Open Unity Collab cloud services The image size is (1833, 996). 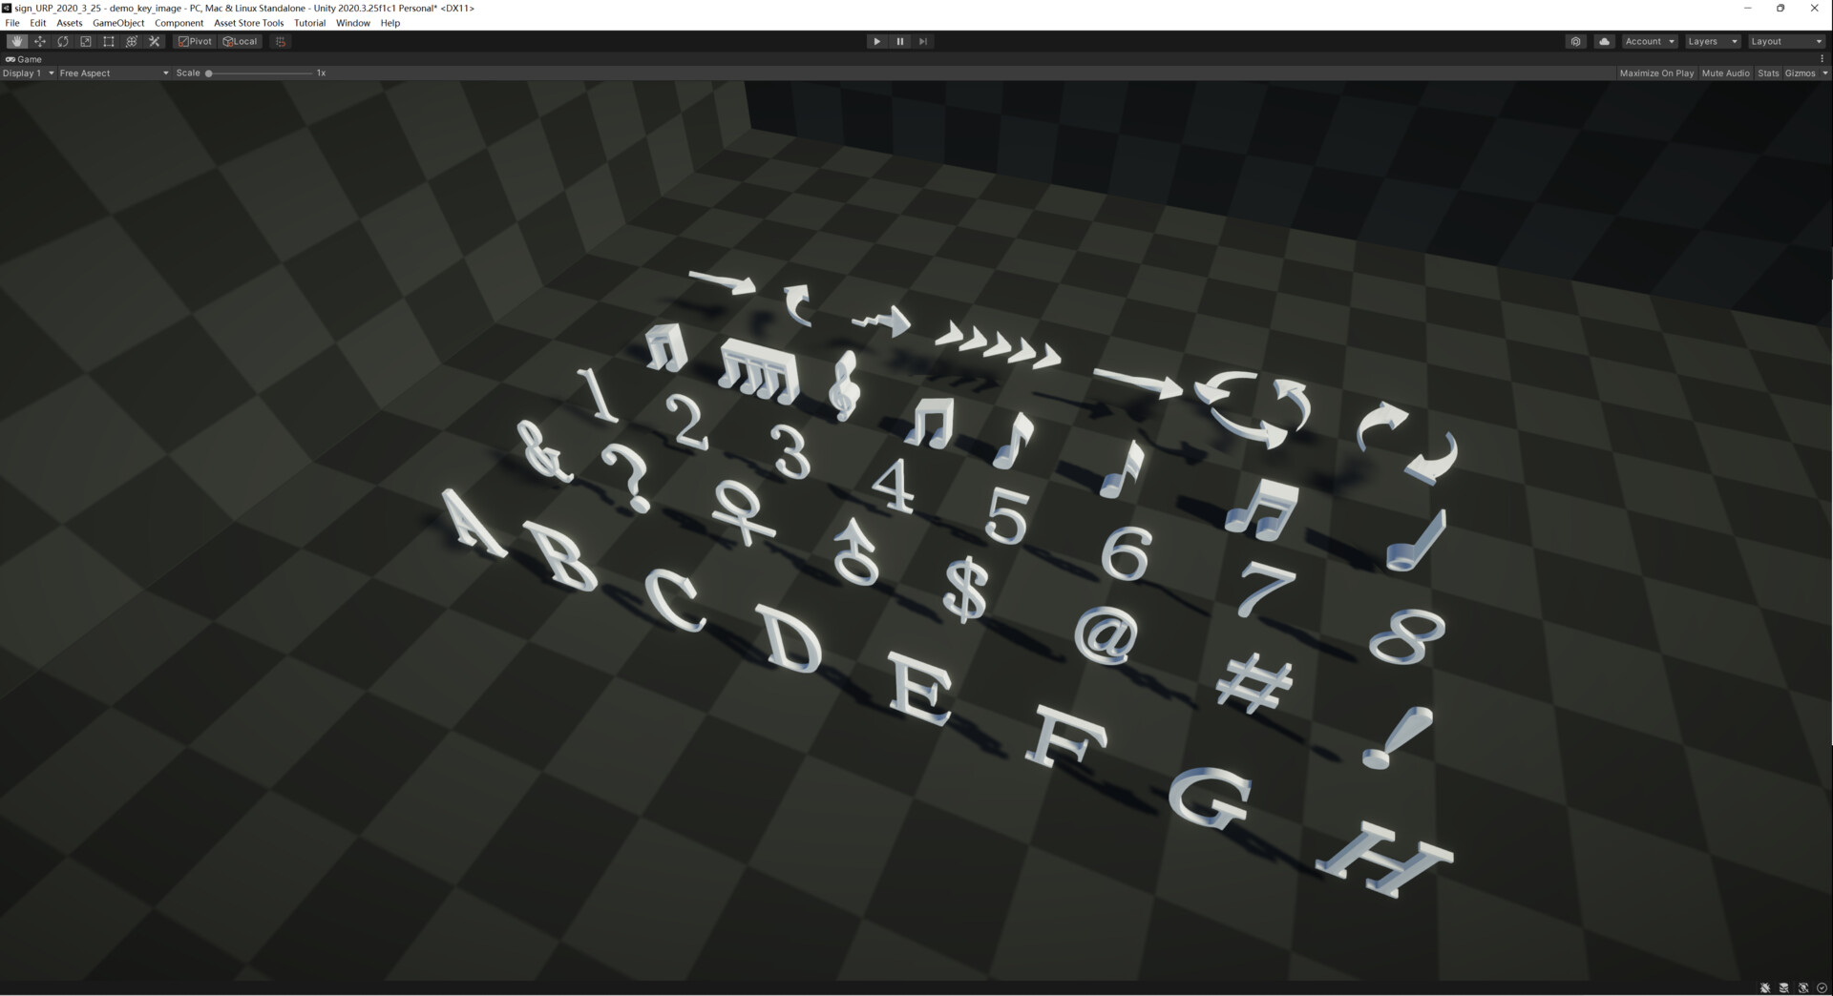(x=1605, y=41)
